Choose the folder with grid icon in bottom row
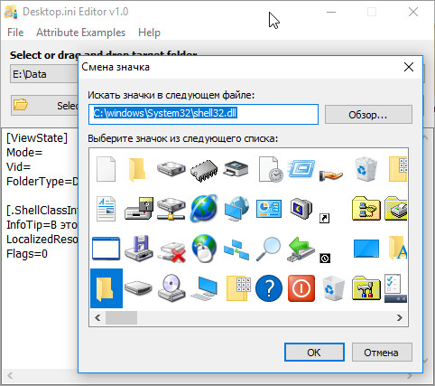435x386 pixels. [238, 288]
